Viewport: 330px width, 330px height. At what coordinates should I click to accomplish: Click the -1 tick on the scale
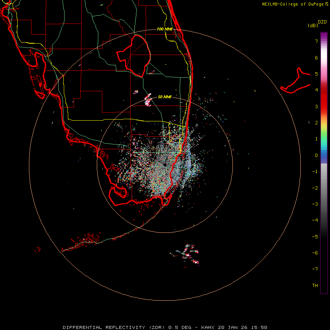click(315, 172)
